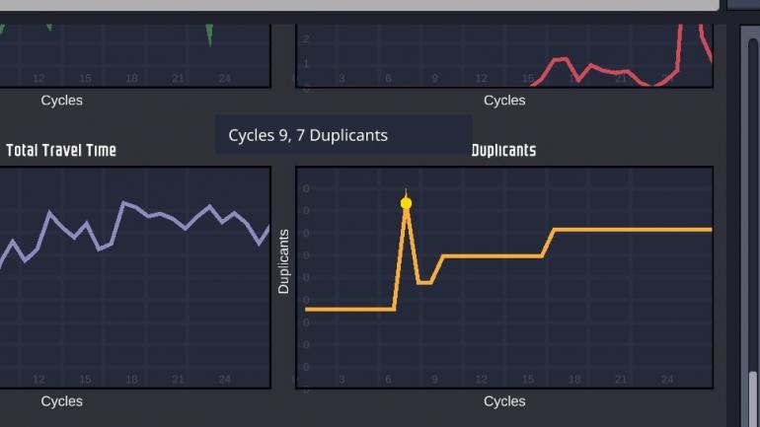This screenshot has width=760, height=427.
Task: Click the Cycles label under the red chart
Action: pos(504,101)
